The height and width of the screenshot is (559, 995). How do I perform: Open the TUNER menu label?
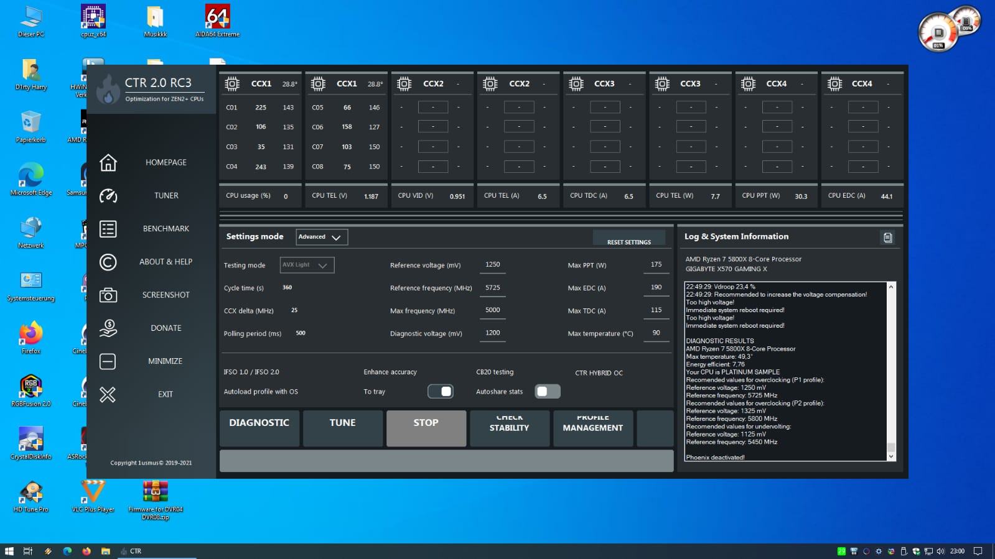pyautogui.click(x=166, y=195)
